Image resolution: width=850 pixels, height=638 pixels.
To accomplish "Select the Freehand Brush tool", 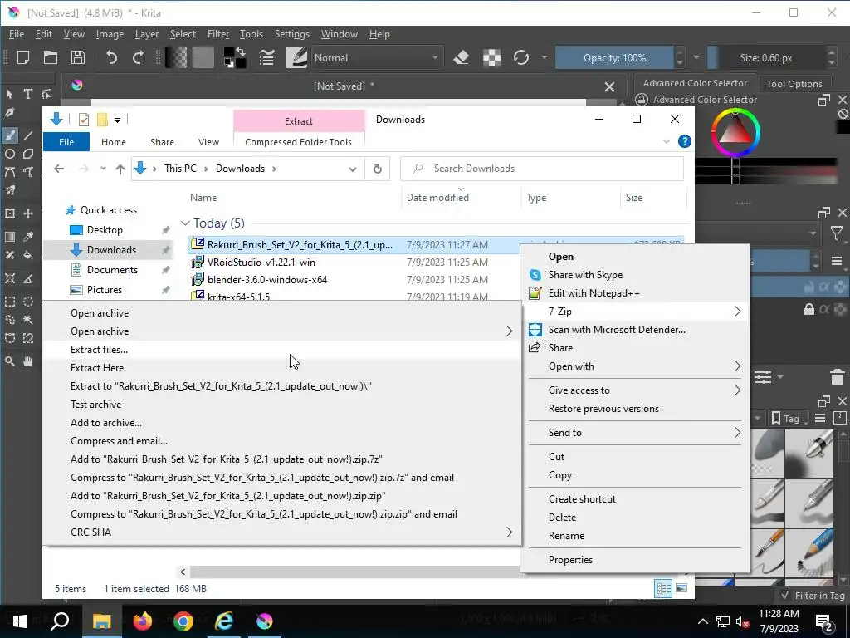I will pyautogui.click(x=10, y=135).
